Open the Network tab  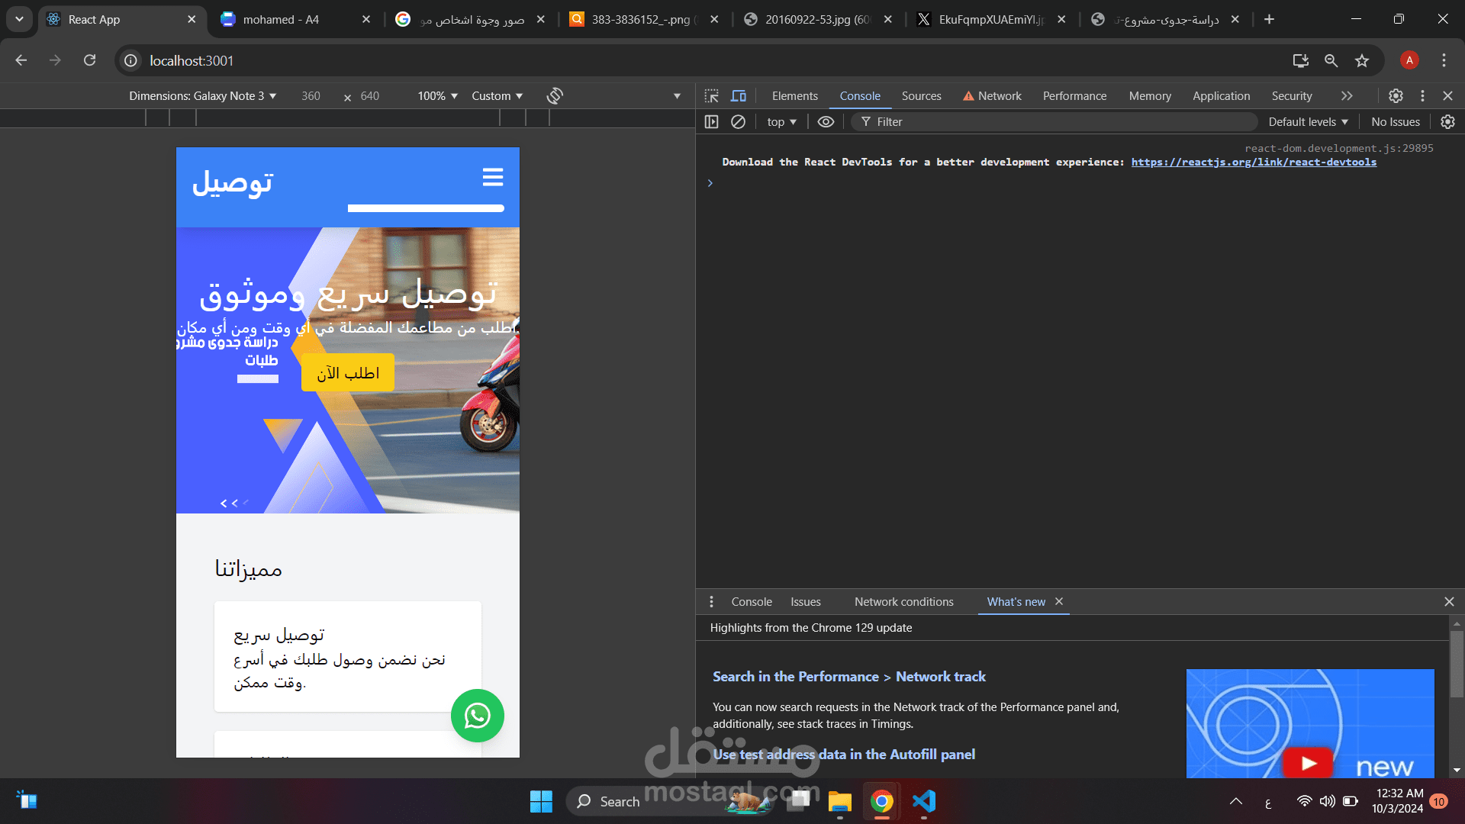992,95
